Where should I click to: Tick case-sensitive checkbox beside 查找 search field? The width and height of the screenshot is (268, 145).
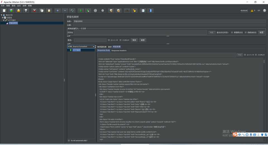pyautogui.click(x=109, y=40)
